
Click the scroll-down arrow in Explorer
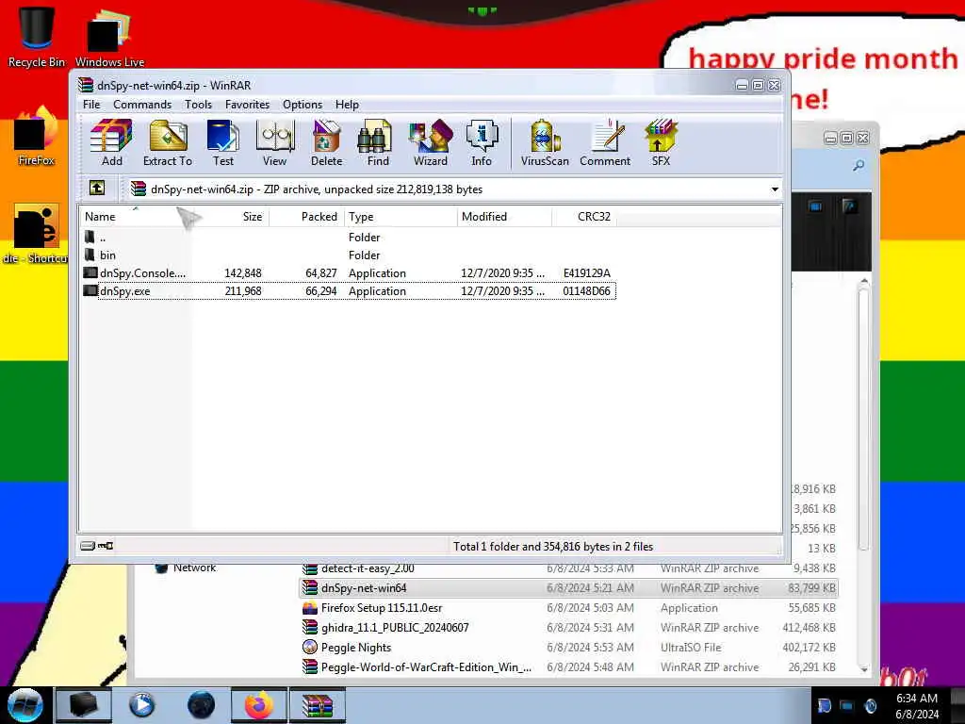click(864, 668)
